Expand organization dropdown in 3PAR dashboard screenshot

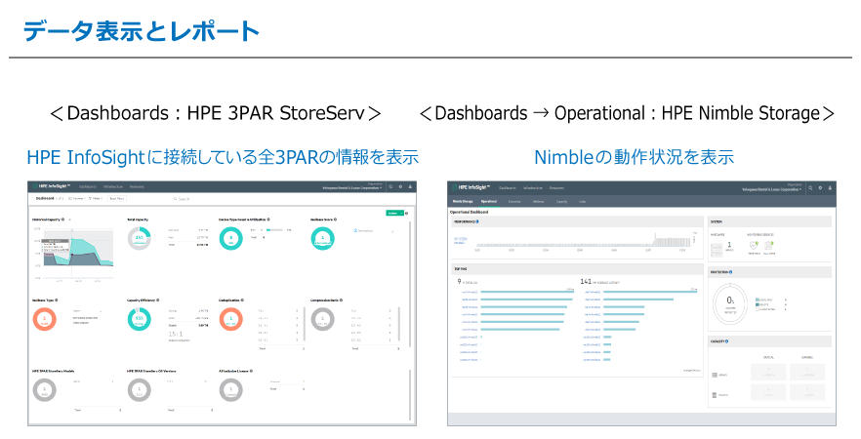352,187
